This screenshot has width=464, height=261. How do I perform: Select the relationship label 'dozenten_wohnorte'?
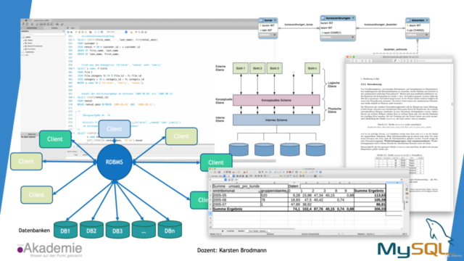395,49
